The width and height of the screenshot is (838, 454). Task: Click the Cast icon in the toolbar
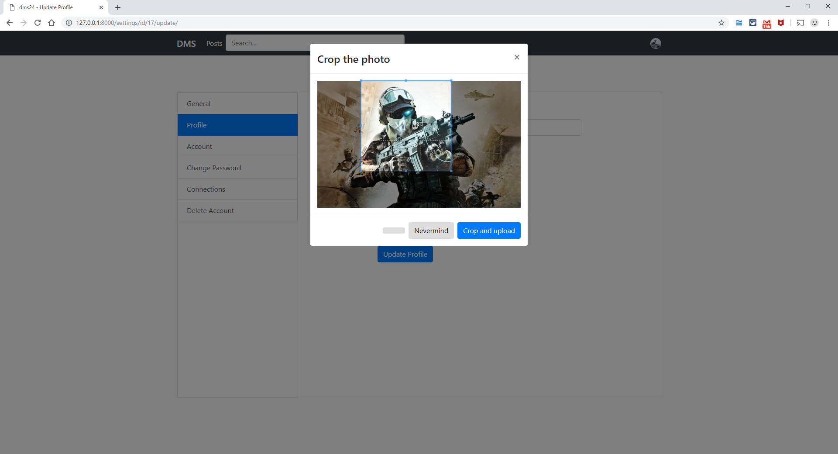[x=800, y=23]
